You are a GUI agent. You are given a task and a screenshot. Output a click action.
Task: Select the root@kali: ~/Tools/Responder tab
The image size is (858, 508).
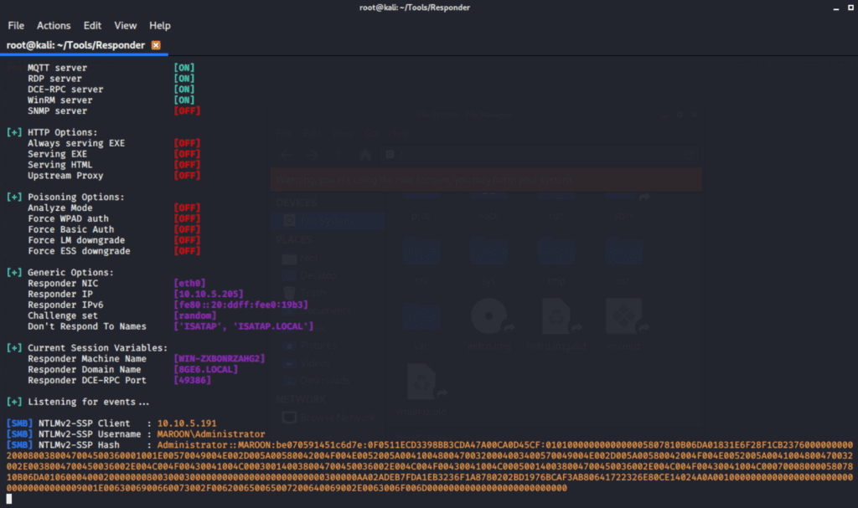click(75, 45)
